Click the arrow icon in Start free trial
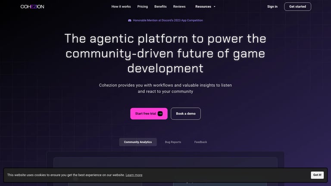 pos(160,114)
